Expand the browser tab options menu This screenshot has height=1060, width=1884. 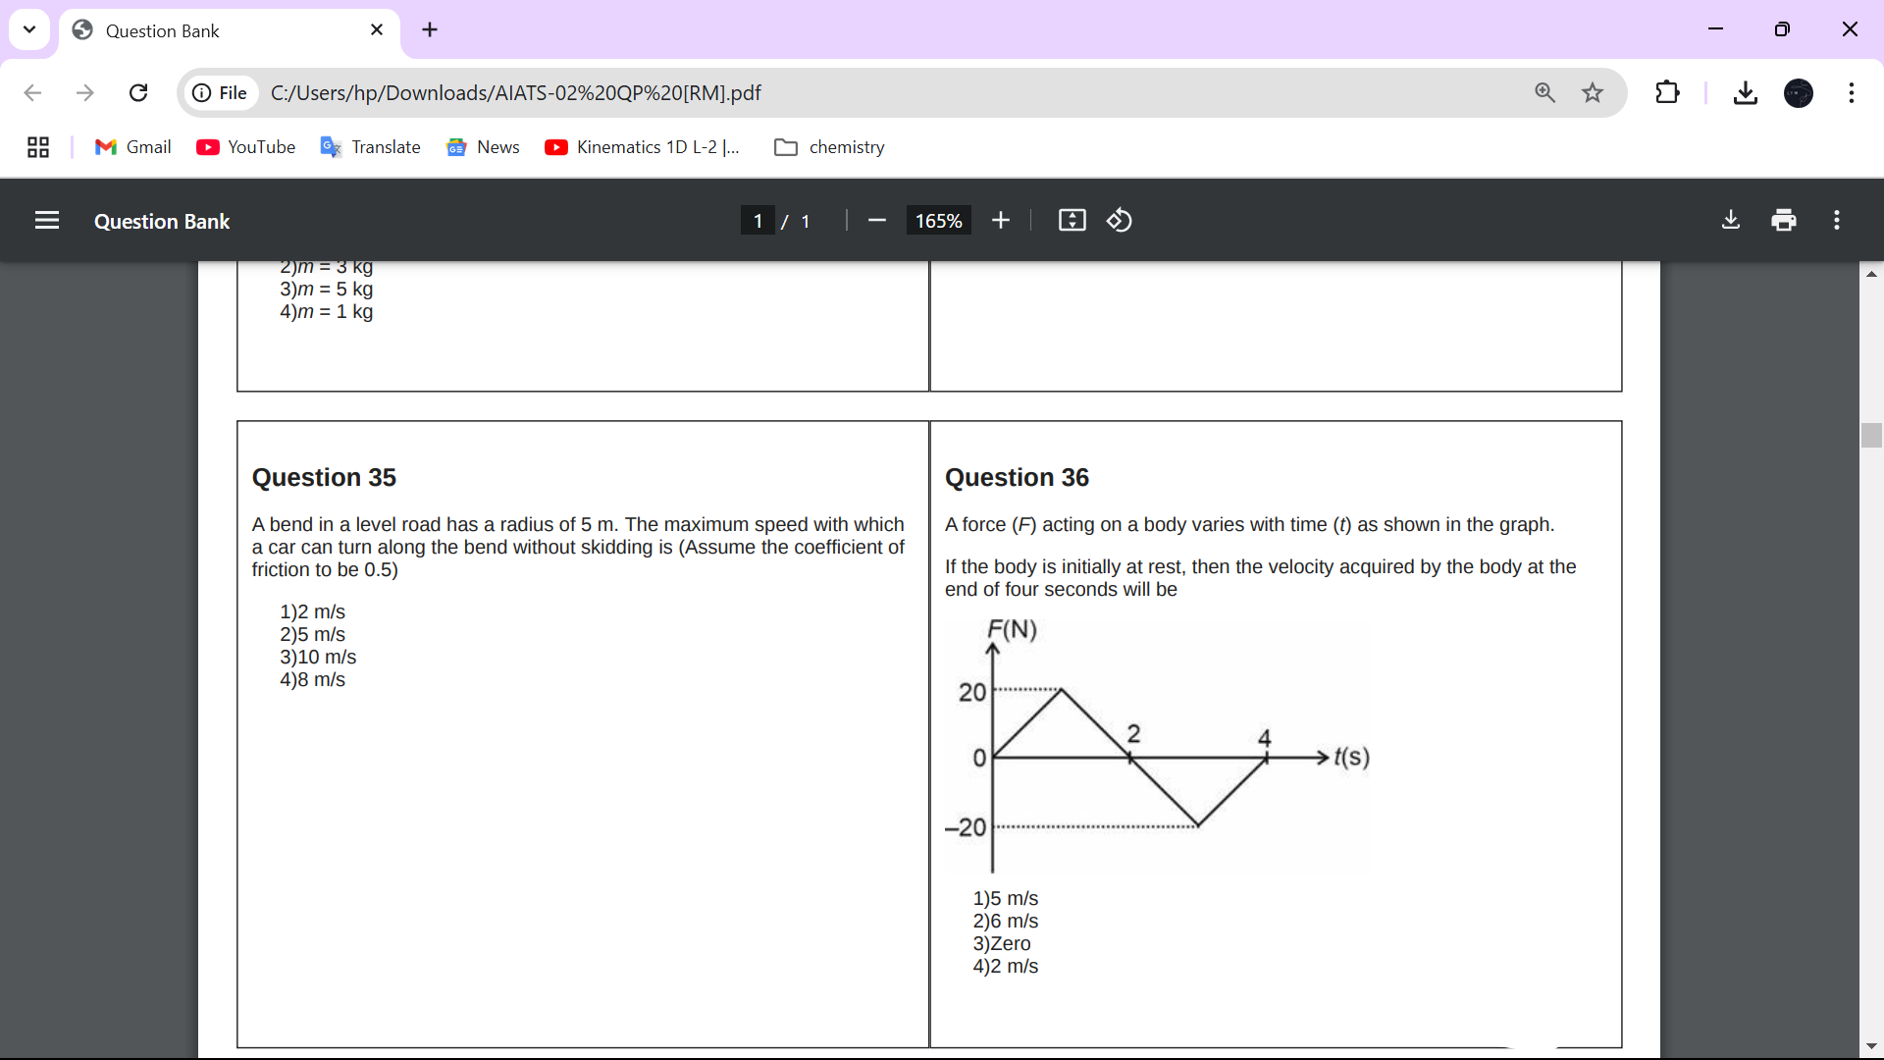coord(29,28)
